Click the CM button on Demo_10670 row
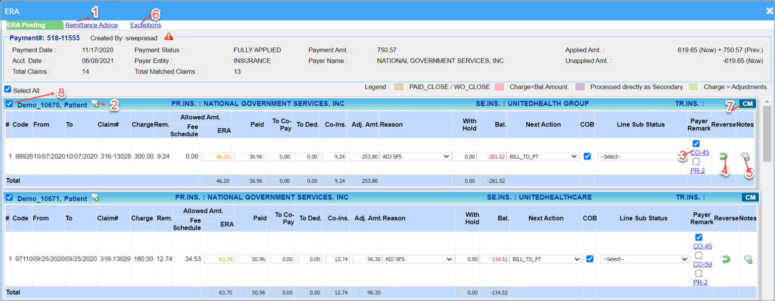This screenshot has height=301, width=775. 748,104
